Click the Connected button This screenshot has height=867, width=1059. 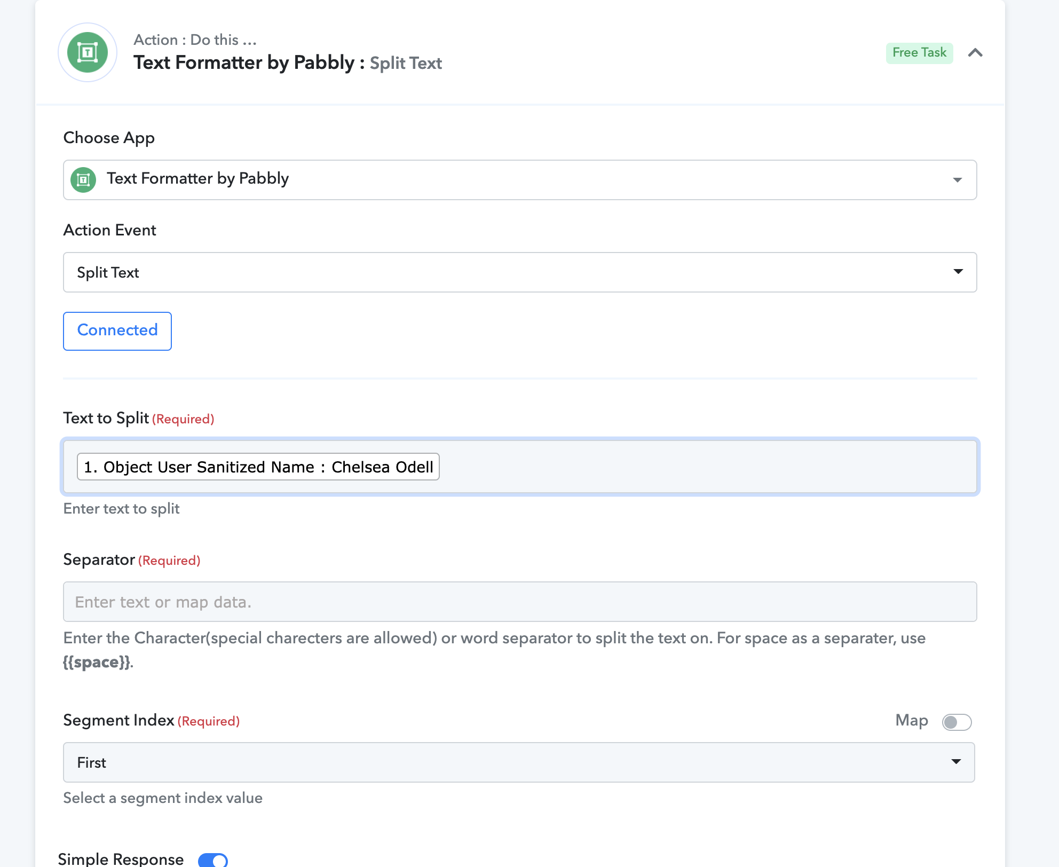117,331
